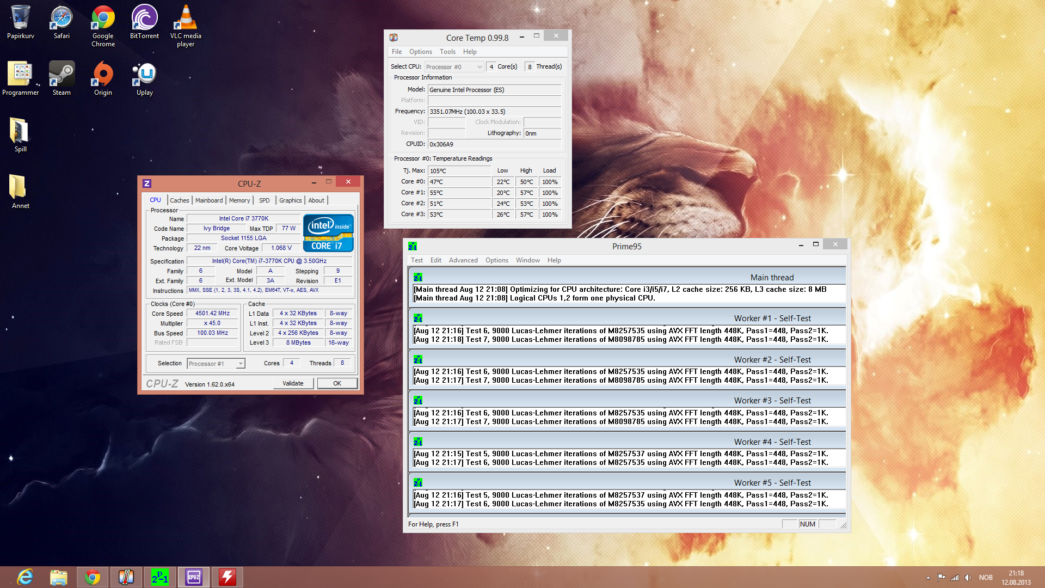Image resolution: width=1045 pixels, height=588 pixels.
Task: Open the File menu in Core Temp
Action: [397, 52]
